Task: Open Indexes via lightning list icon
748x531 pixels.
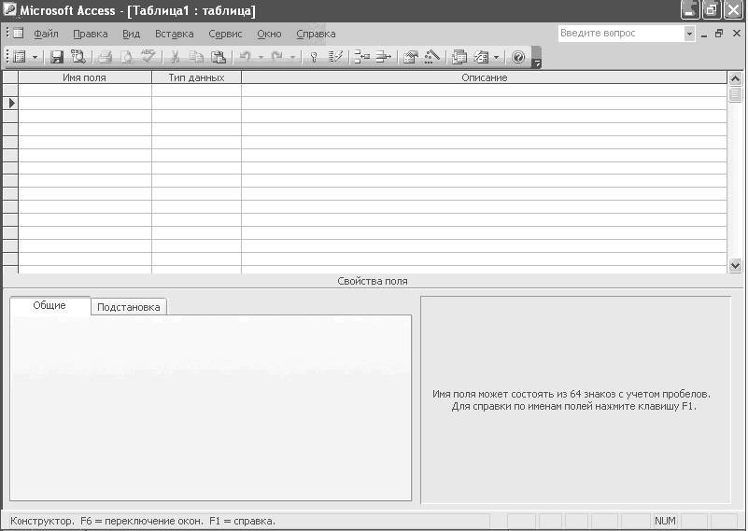Action: (336, 57)
